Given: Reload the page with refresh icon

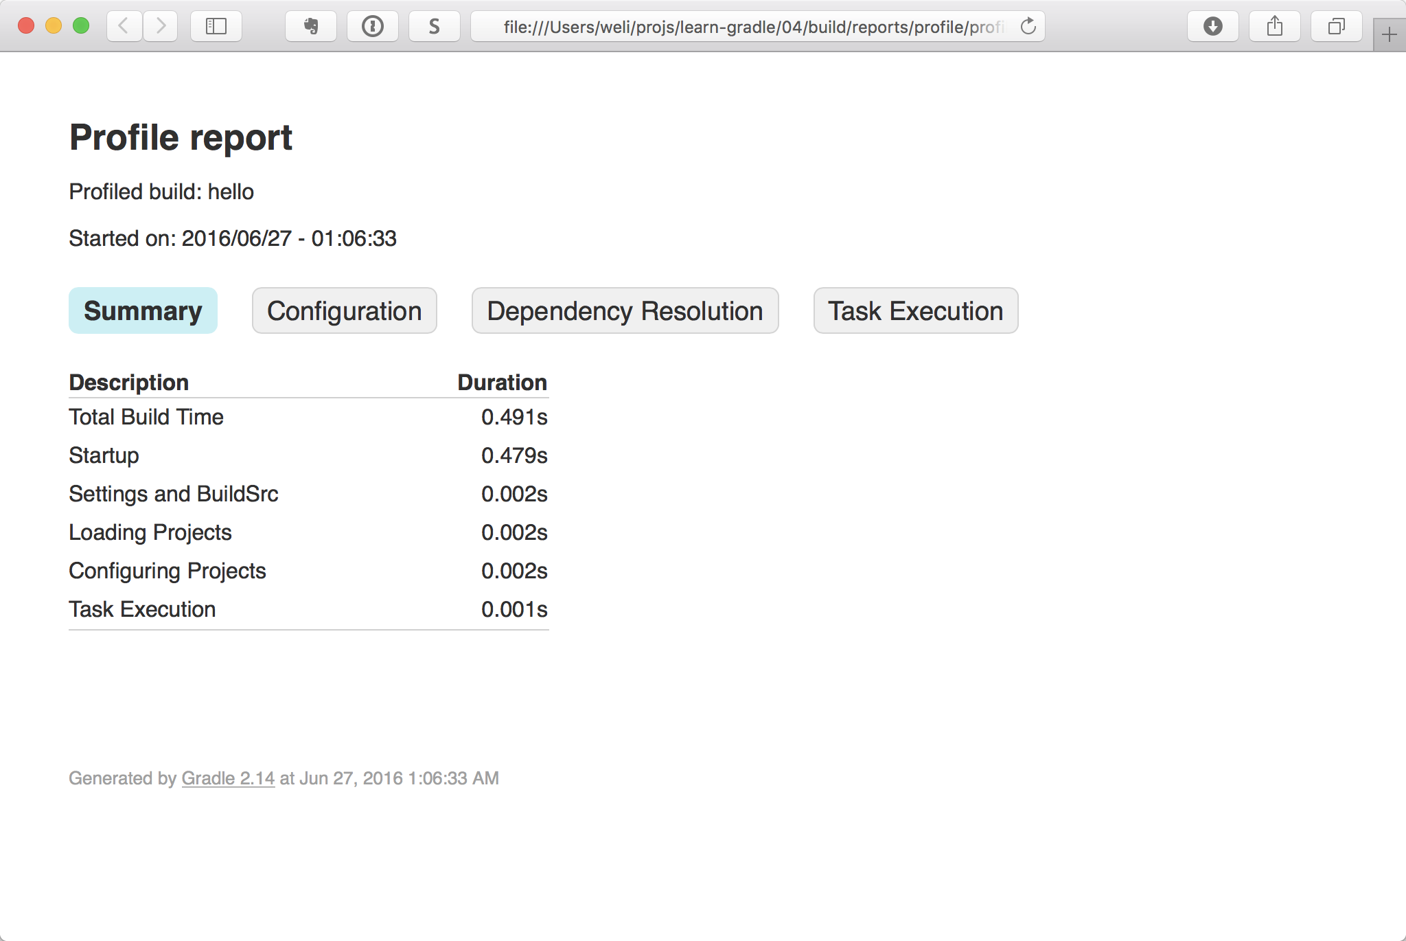Looking at the screenshot, I should click(x=1028, y=26).
